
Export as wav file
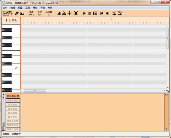pos(114,13)
